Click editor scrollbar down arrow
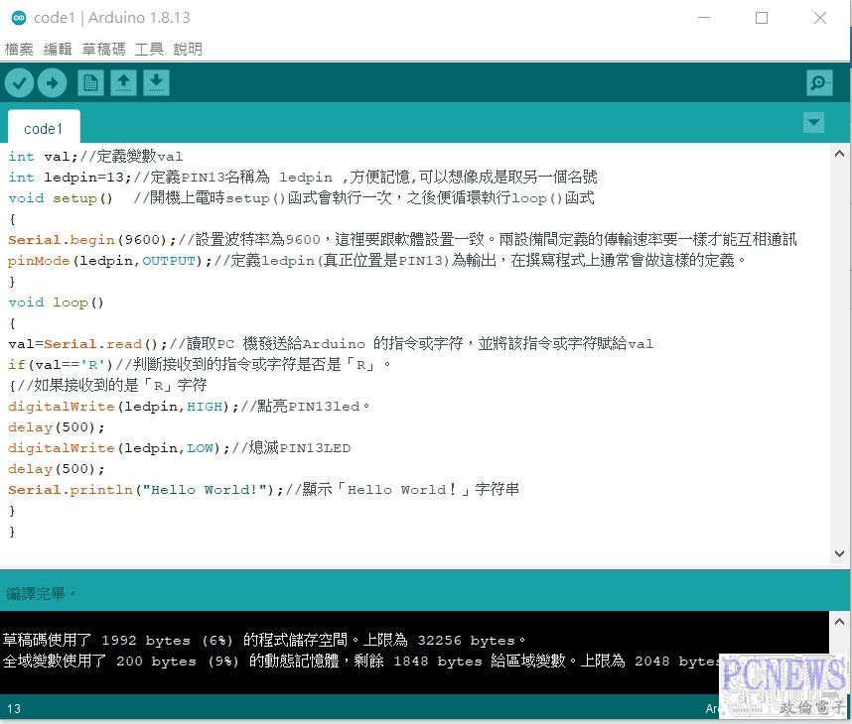 (x=840, y=554)
